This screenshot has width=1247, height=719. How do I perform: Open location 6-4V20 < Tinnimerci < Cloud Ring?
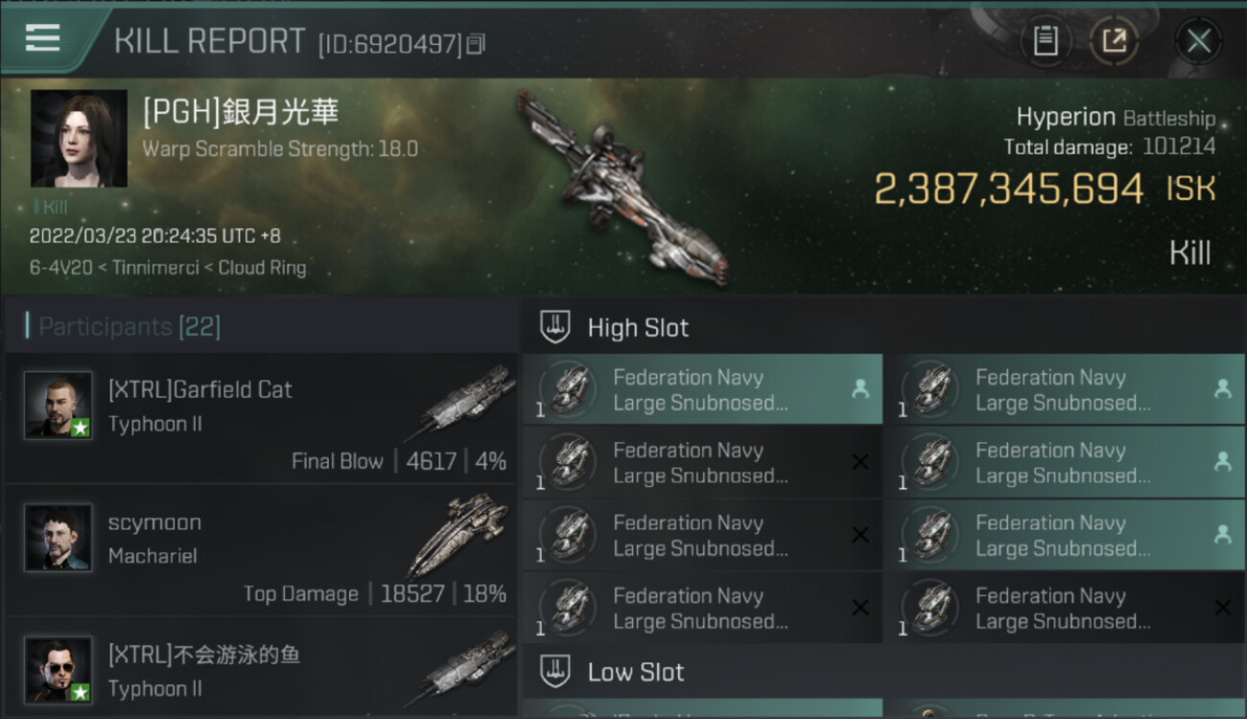point(168,267)
